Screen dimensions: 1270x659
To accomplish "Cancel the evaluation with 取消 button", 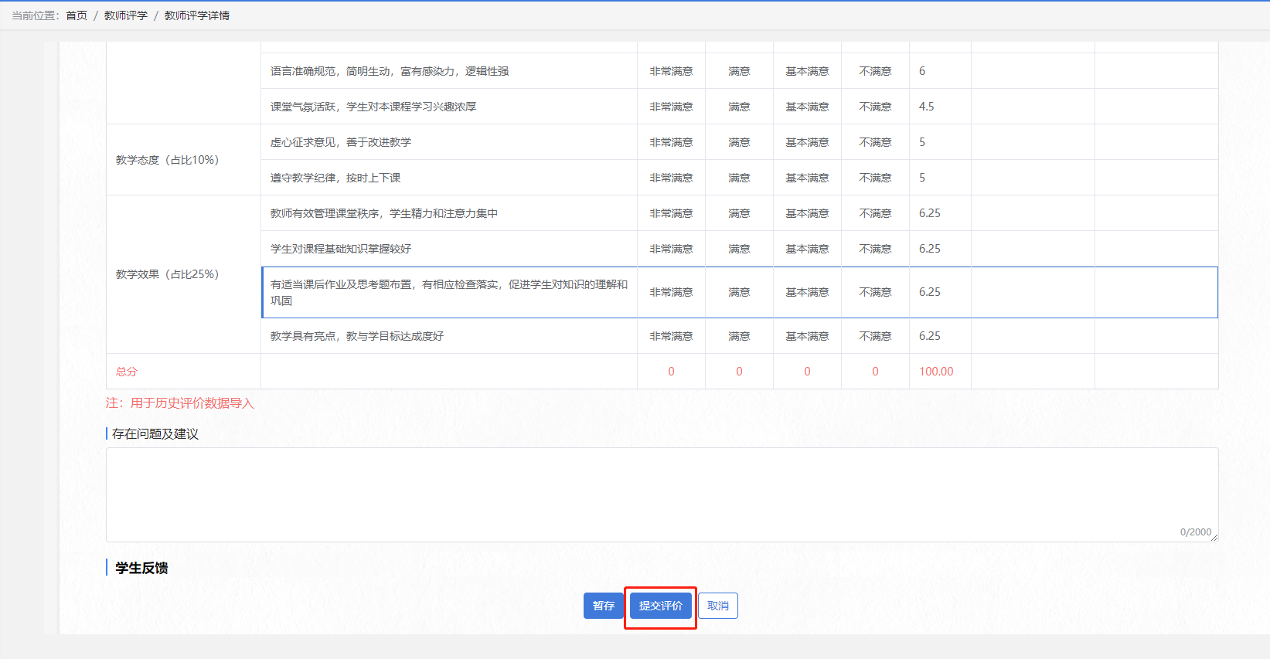I will pos(717,606).
